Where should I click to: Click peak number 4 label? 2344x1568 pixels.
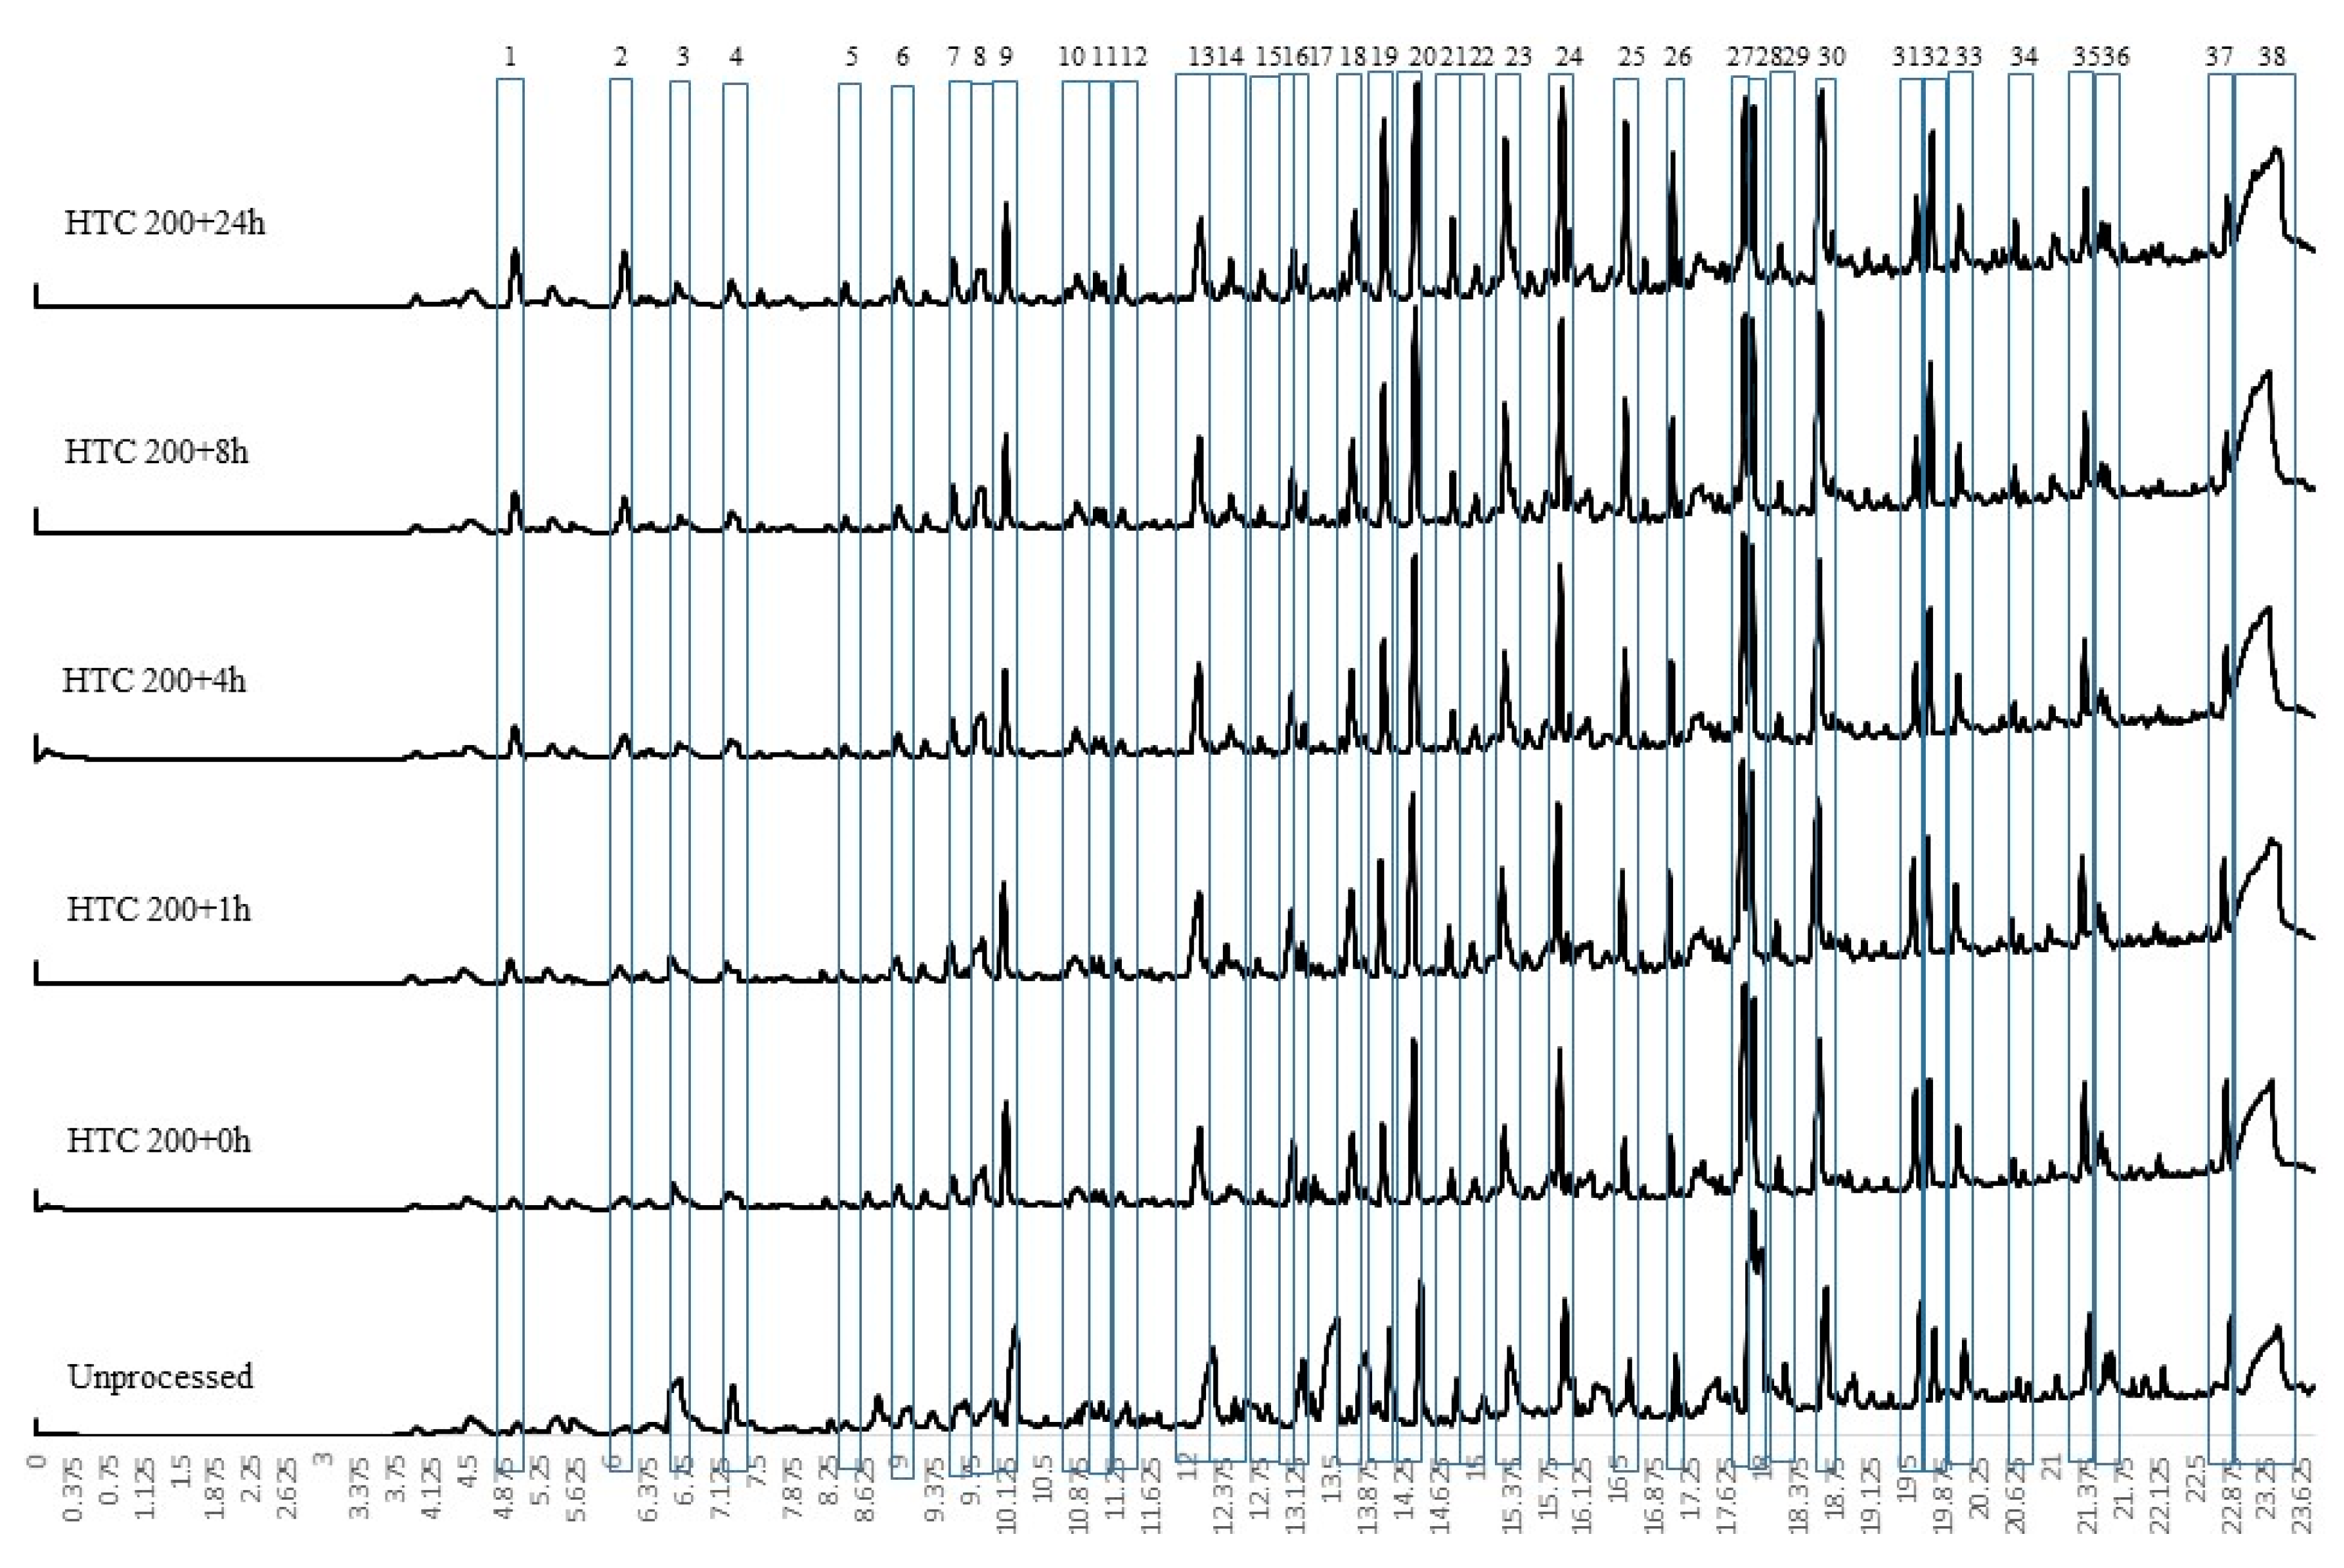[736, 57]
